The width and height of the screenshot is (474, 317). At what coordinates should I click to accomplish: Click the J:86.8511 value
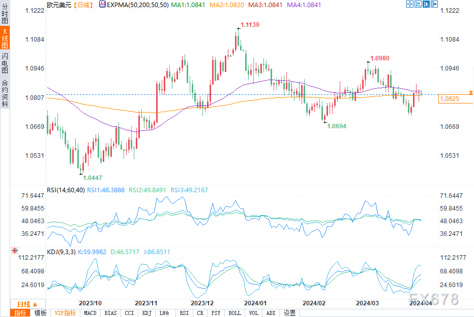157,252
